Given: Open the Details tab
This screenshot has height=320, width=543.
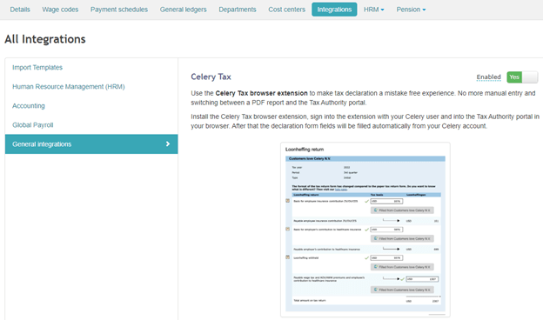Looking at the screenshot, I should click(x=20, y=10).
